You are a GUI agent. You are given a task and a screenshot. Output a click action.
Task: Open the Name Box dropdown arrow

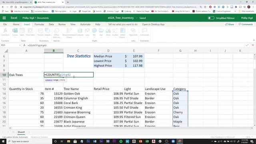coord(20,45)
